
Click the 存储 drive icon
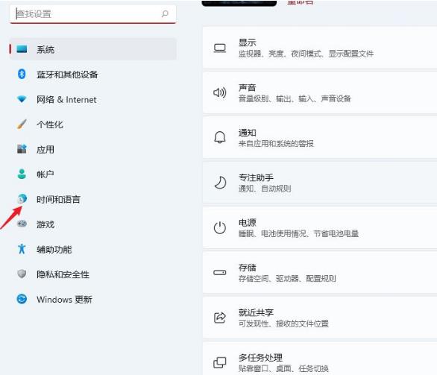click(x=220, y=272)
